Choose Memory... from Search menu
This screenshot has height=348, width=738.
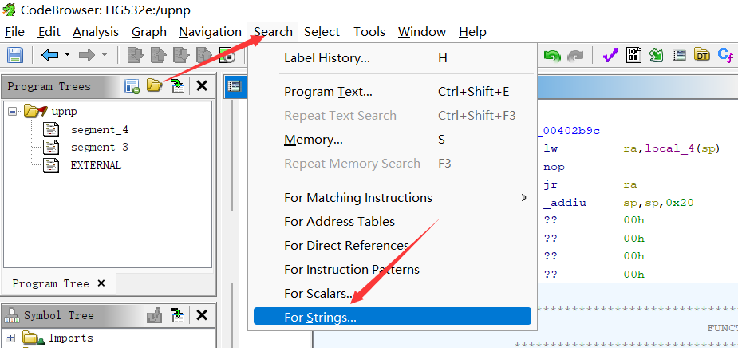393,140
